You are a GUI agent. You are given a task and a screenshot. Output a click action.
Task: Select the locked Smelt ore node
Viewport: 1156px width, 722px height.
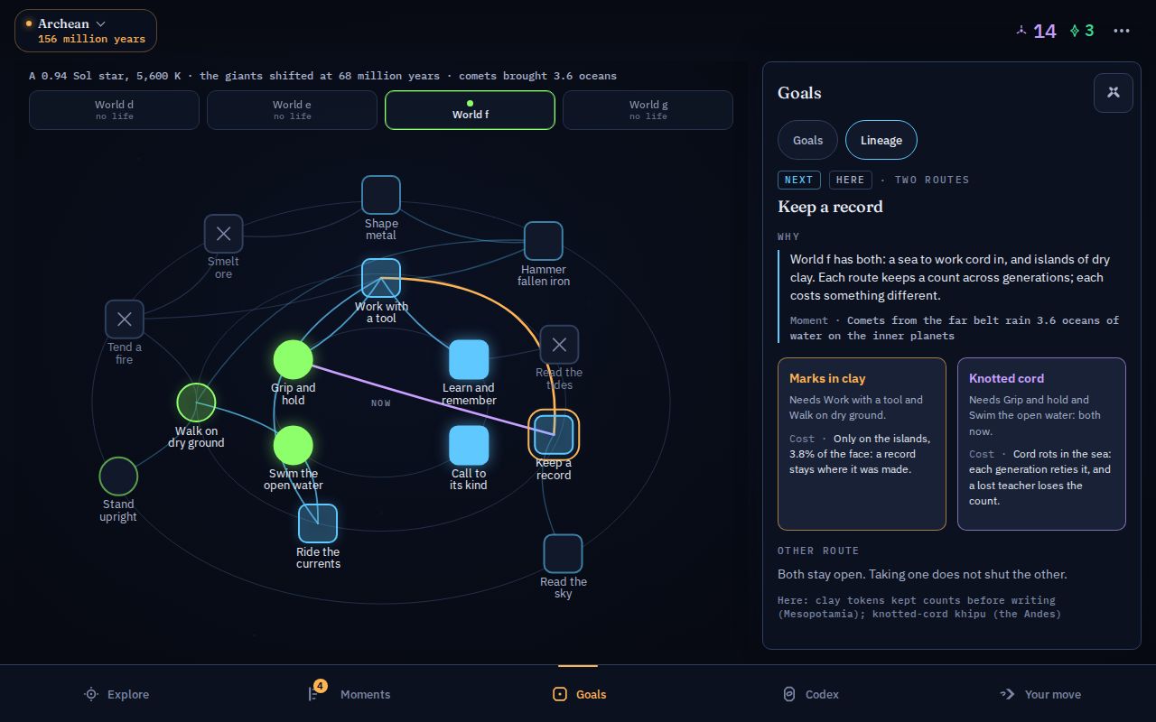223,234
